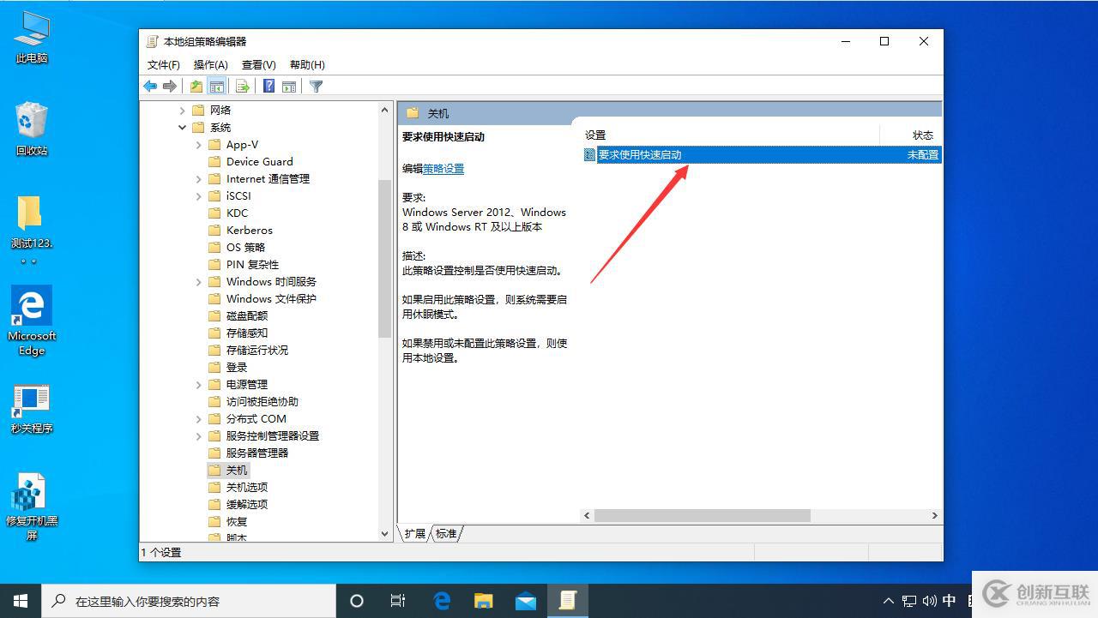Open the 帮助(H) menu
Image resolution: width=1098 pixels, height=618 pixels.
307,65
